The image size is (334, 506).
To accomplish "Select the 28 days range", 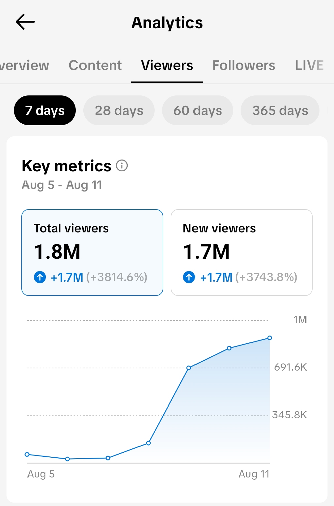I will click(119, 110).
